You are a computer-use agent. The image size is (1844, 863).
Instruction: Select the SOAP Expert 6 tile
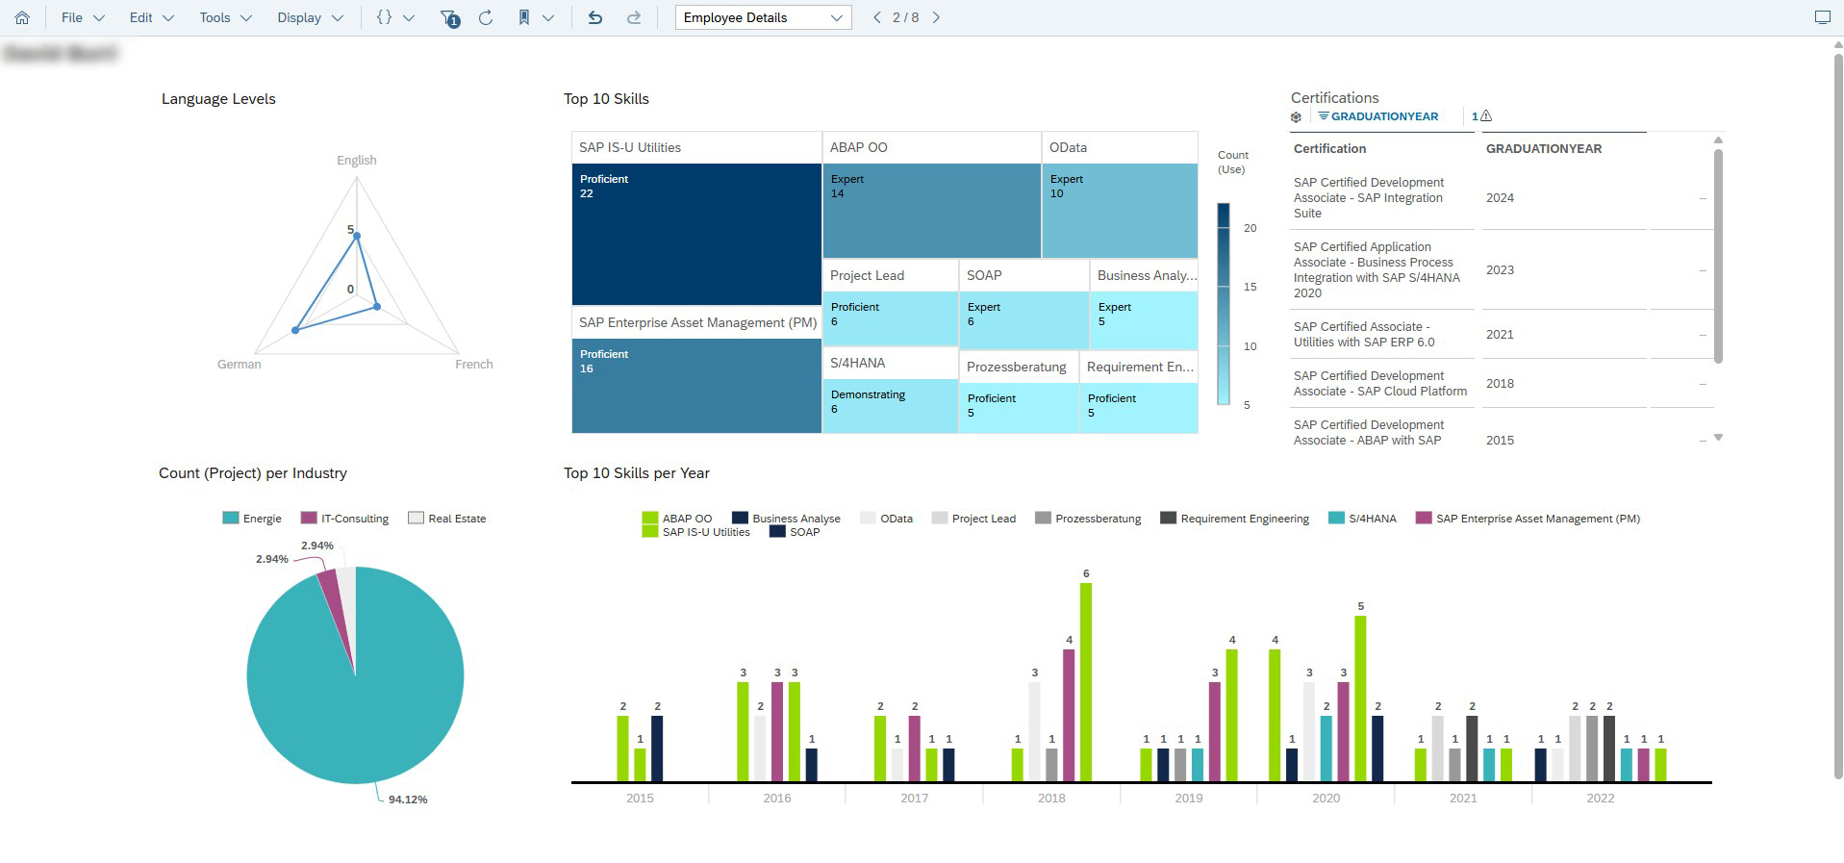click(1023, 319)
